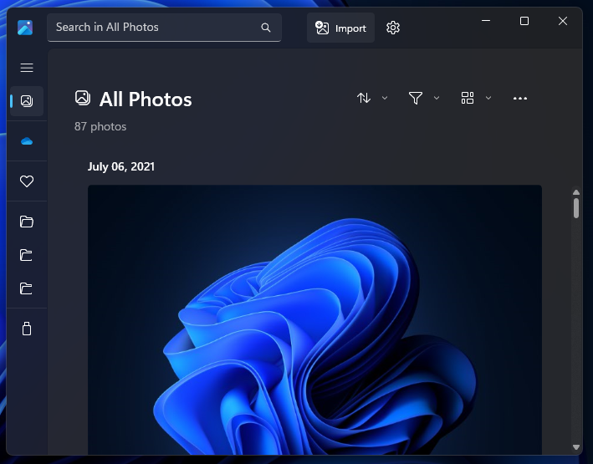Screen dimensions: 593x464
Task: Click the scrollbar up arrow
Action: coord(576,192)
